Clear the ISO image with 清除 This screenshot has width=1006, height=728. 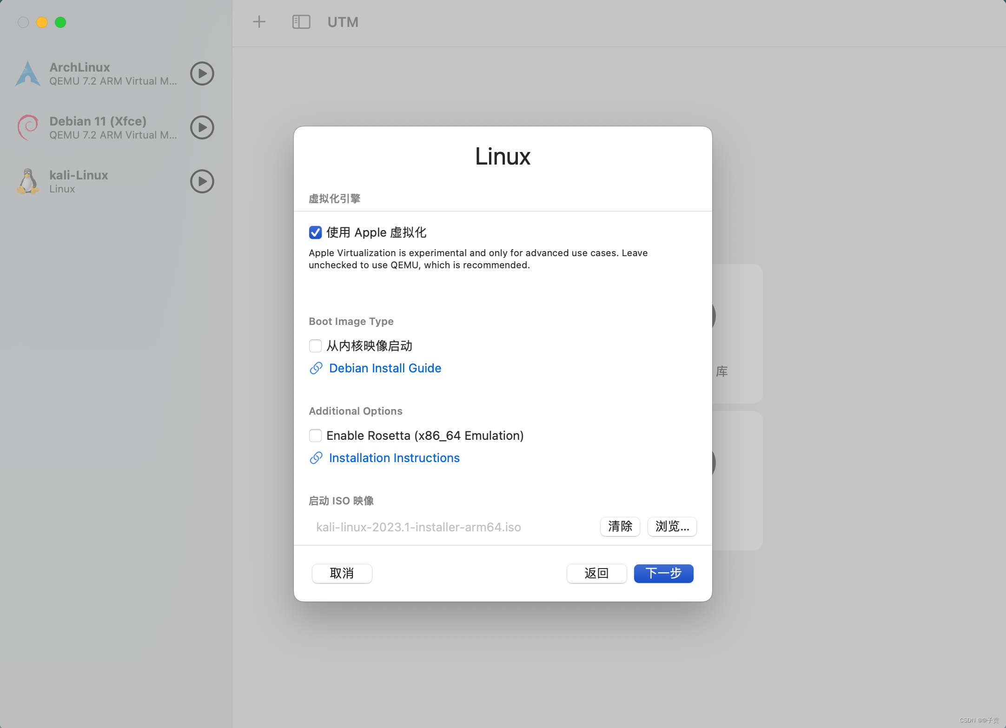click(x=620, y=527)
